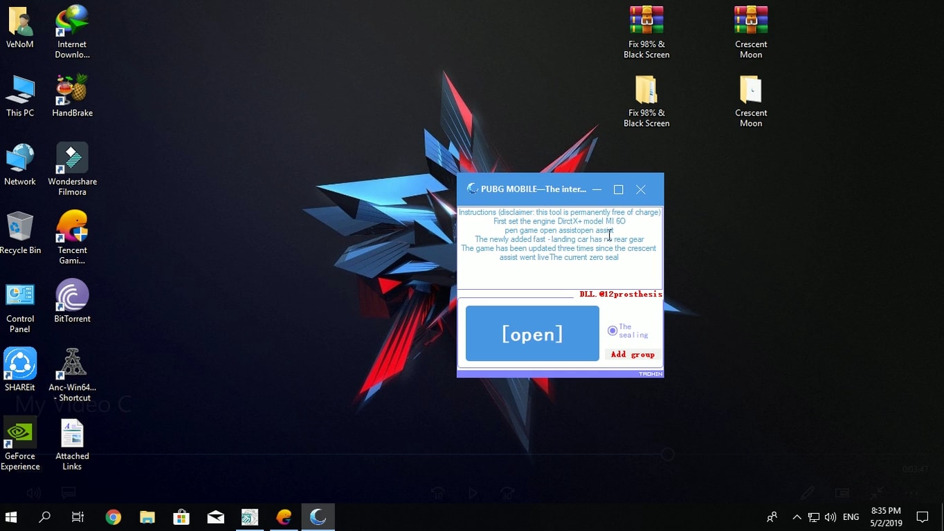The width and height of the screenshot is (944, 531).
Task: Click the TROHIN label at window bottom
Action: pos(651,373)
